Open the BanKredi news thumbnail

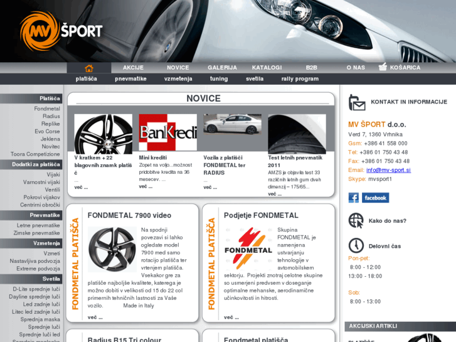coord(168,132)
